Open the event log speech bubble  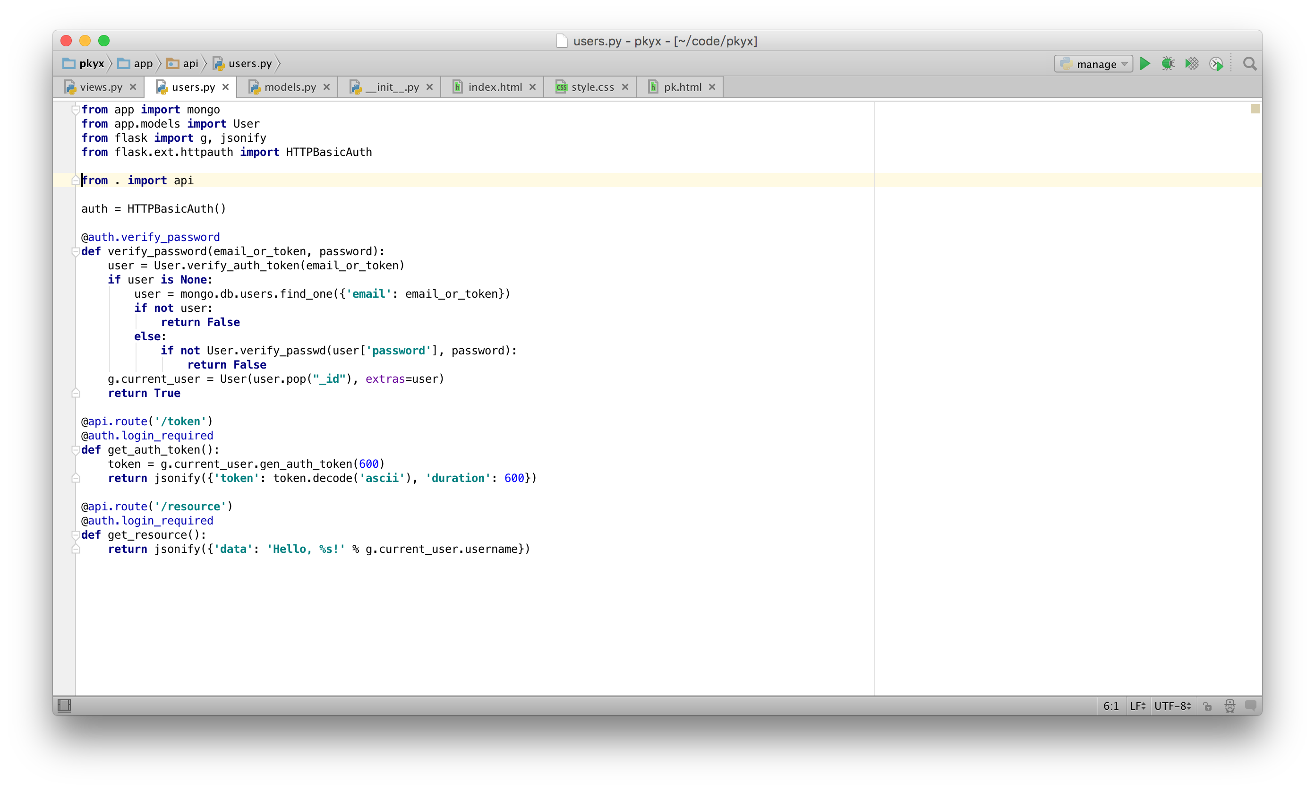tap(1251, 706)
